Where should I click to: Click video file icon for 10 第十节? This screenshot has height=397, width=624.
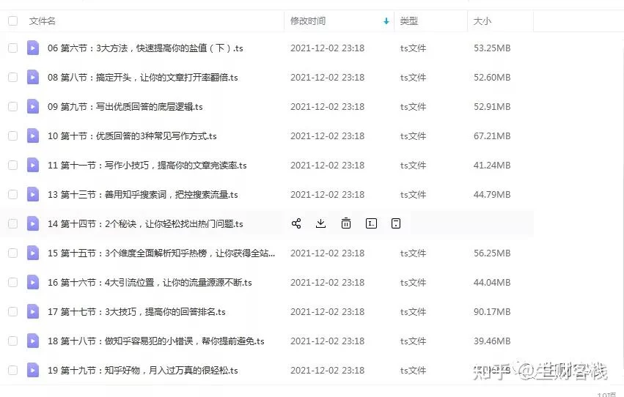coord(33,136)
